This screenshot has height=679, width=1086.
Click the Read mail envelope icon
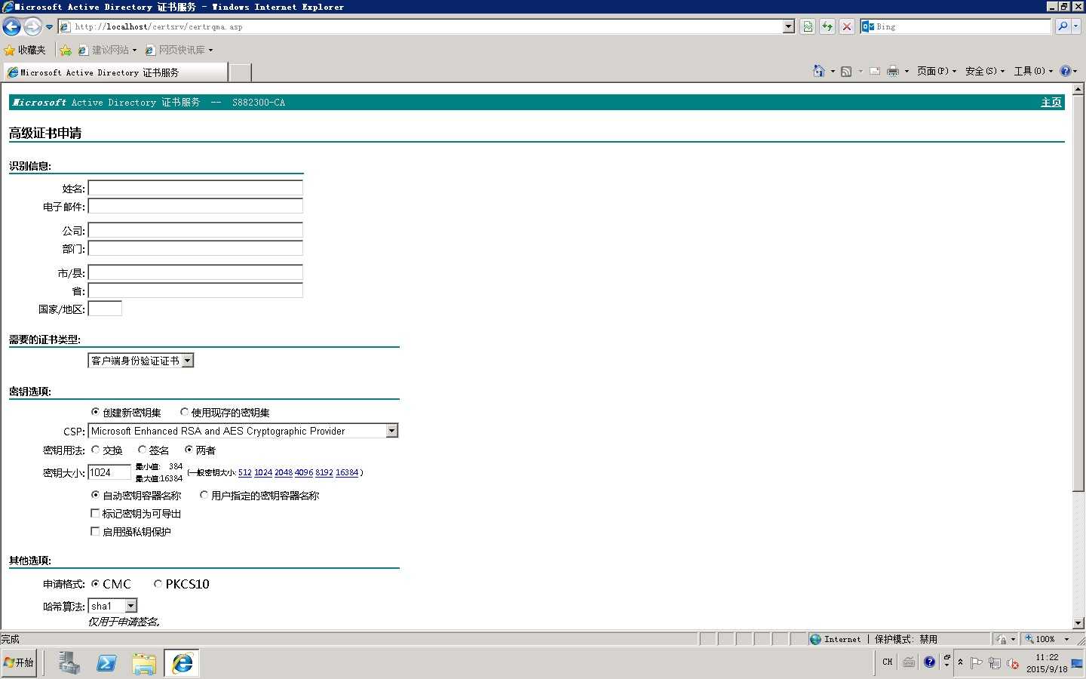[875, 71]
